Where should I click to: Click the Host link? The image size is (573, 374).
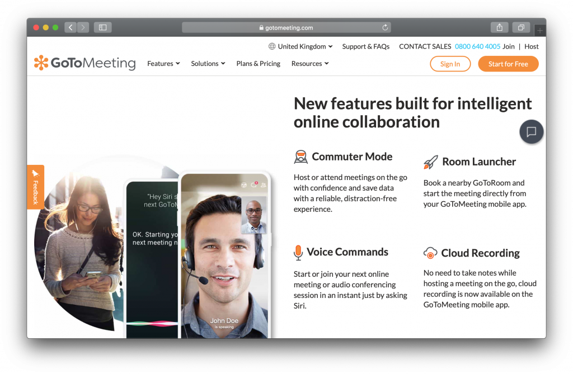(532, 46)
